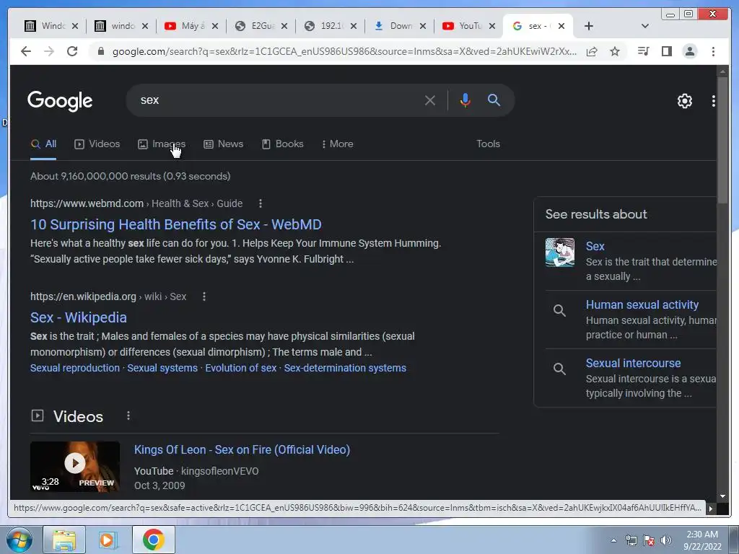This screenshot has width=739, height=554.
Task: Open the Sex topic thumbnail in side panel
Action: (x=560, y=252)
